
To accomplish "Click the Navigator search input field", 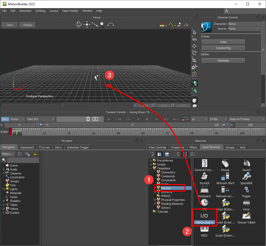I will 22,160.
